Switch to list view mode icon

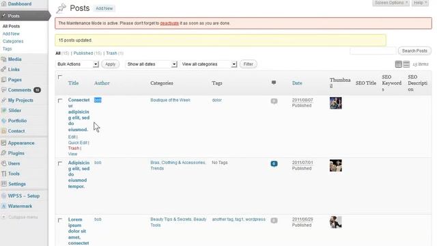pyautogui.click(x=399, y=64)
